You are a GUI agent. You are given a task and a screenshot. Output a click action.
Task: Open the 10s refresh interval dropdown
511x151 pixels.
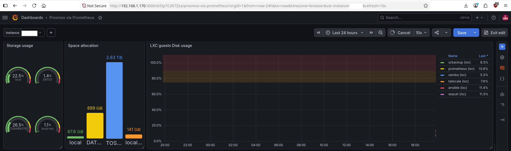421,33
